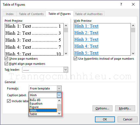Viewport: 140px width, 125px height.
Task: Click 'Hình 1: Text' print preview line
Action: (x=33, y=26)
